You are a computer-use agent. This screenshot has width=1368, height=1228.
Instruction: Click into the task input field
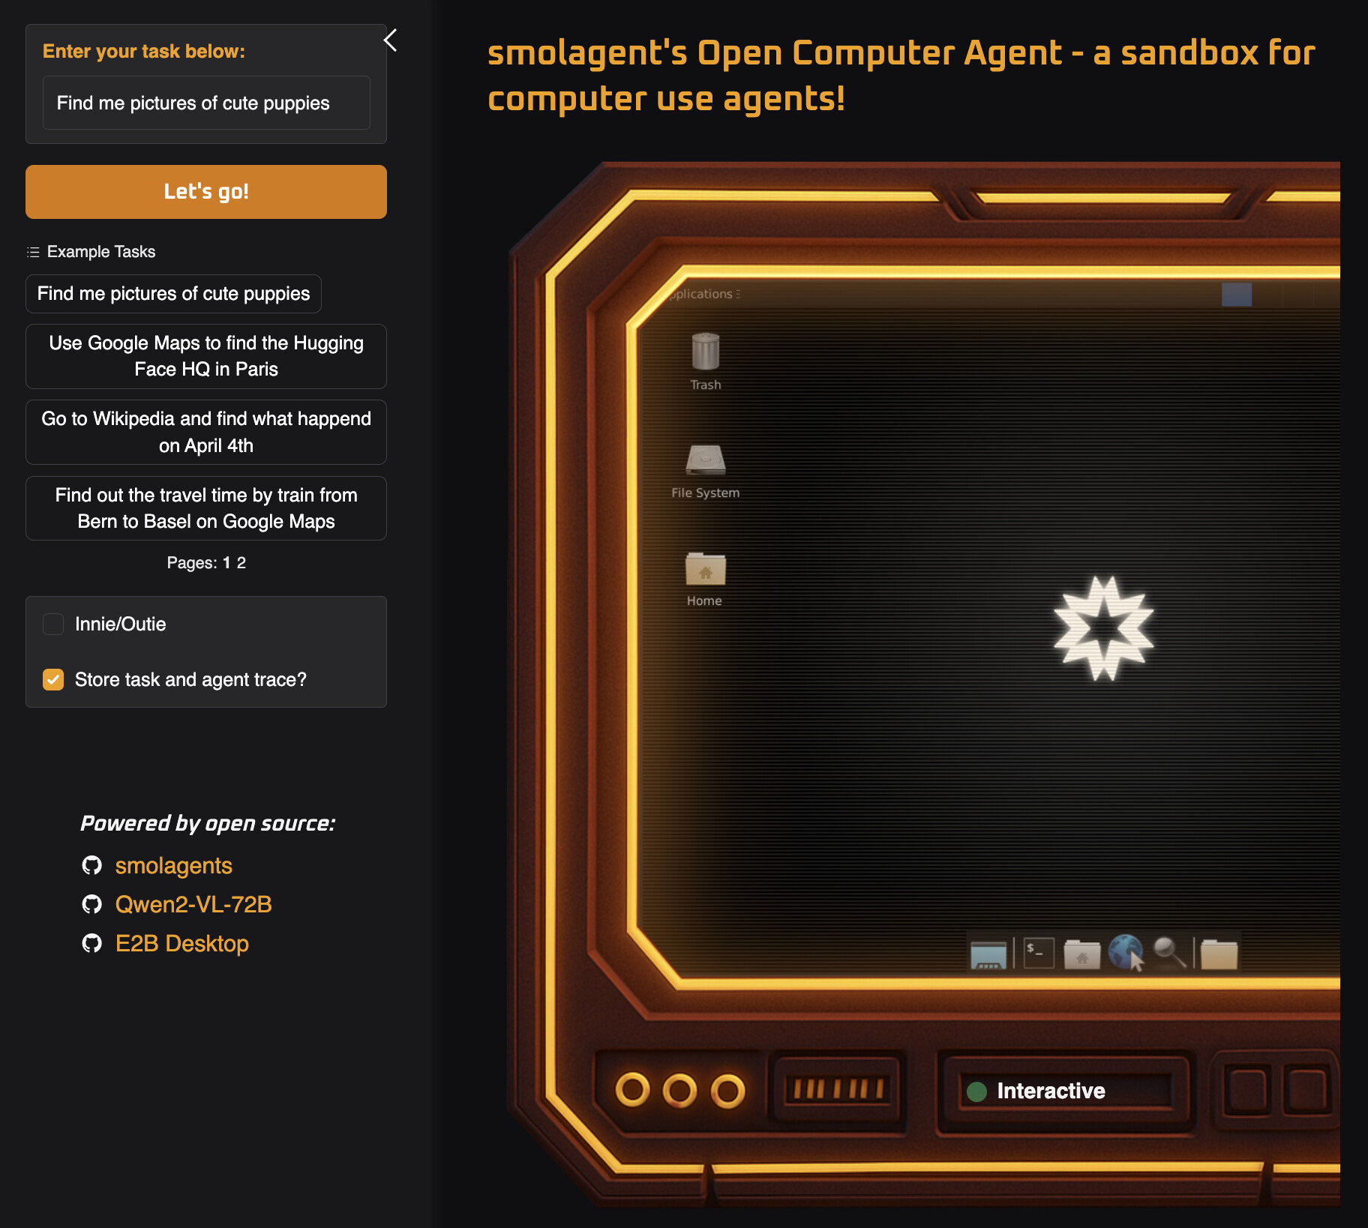pyautogui.click(x=206, y=103)
